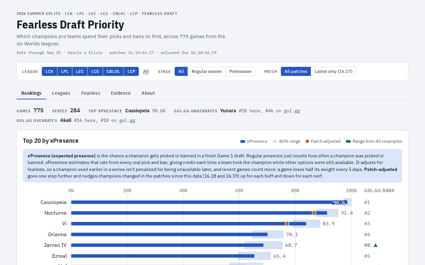Click the Patch-adjusted diamond legend icon
The width and height of the screenshot is (425, 265).
[x=307, y=141]
